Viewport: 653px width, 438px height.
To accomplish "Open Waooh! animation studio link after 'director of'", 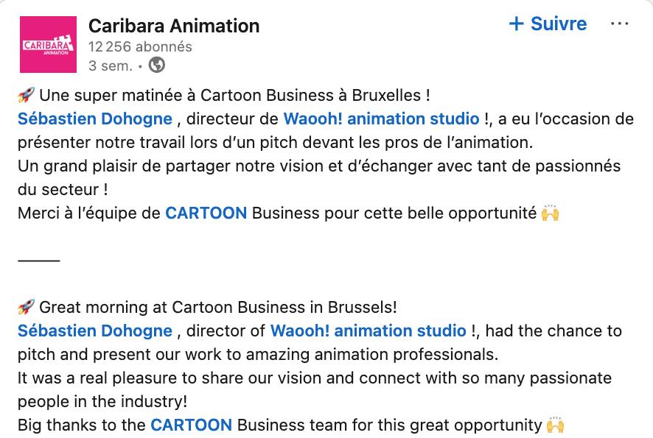I will [x=369, y=331].
